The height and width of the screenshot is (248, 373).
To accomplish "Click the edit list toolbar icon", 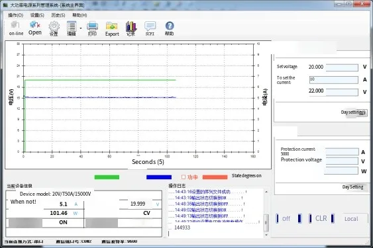I will click(72, 26).
